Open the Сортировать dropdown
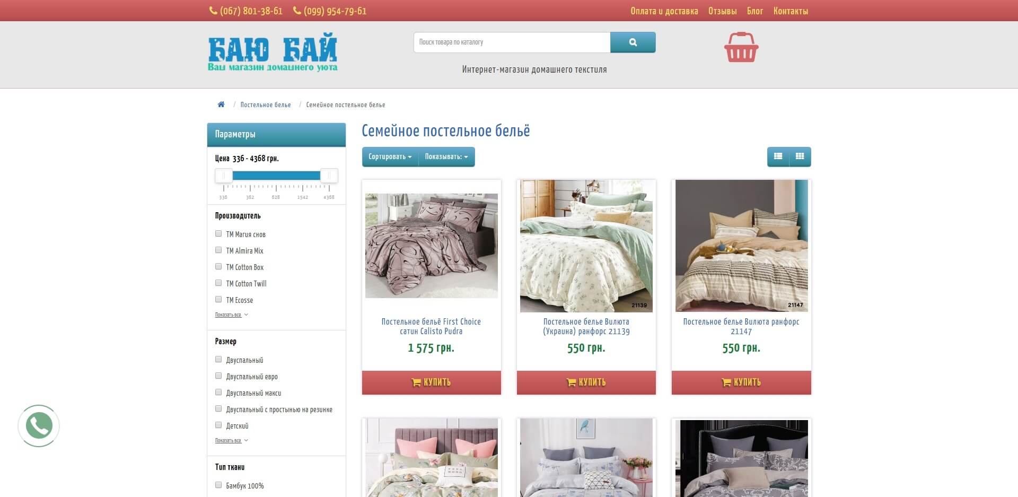The image size is (1018, 497). pos(390,157)
